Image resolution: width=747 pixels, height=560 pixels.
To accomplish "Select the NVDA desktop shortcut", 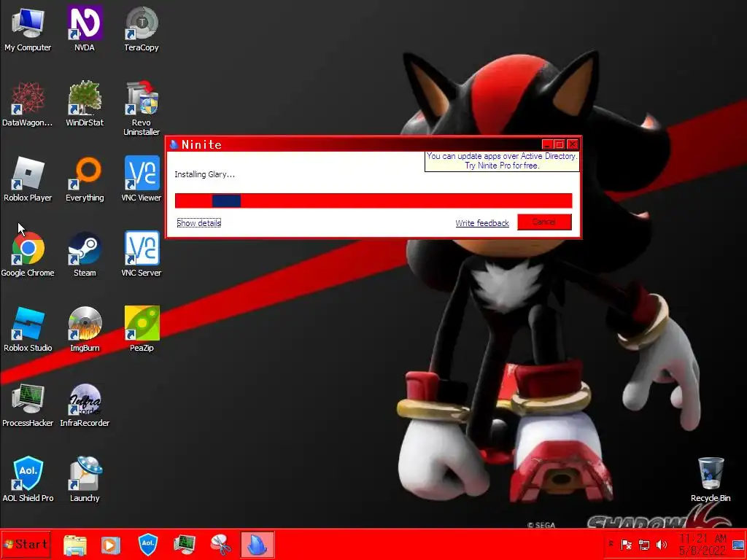I will [x=85, y=28].
